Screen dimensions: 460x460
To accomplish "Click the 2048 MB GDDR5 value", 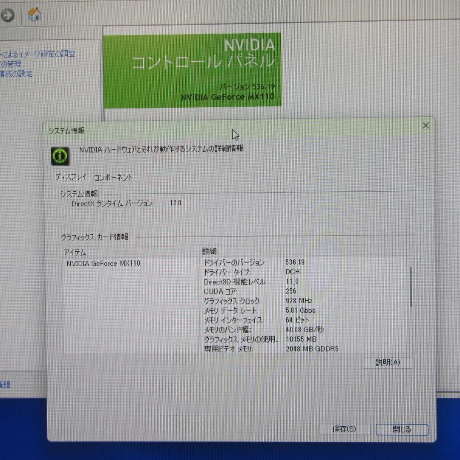I will [312, 348].
